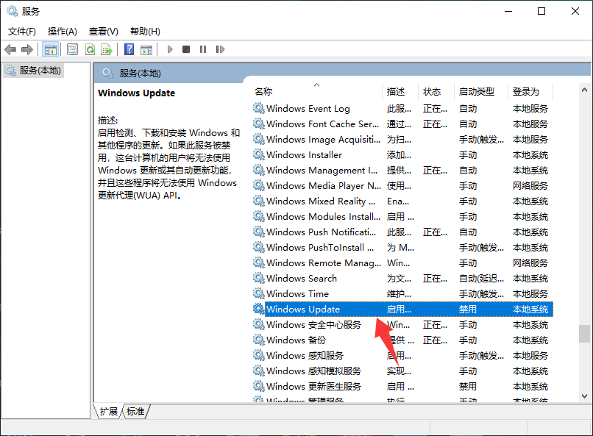593x436 pixels.
Task: Select Windows Mixed Reality service
Action: 402,201
